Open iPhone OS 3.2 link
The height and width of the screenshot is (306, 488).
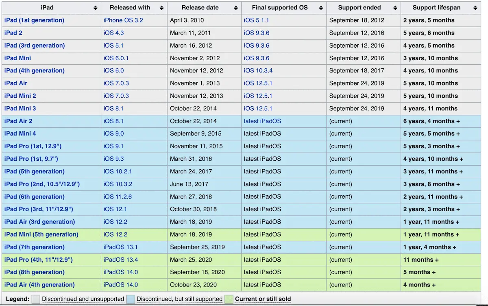123,20
